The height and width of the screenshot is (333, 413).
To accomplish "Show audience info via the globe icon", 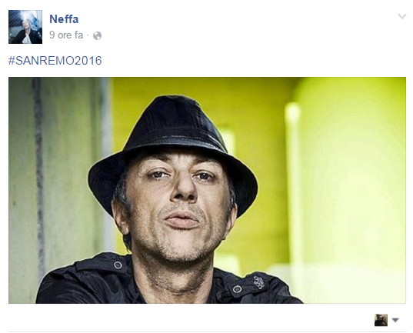I will [x=97, y=35].
